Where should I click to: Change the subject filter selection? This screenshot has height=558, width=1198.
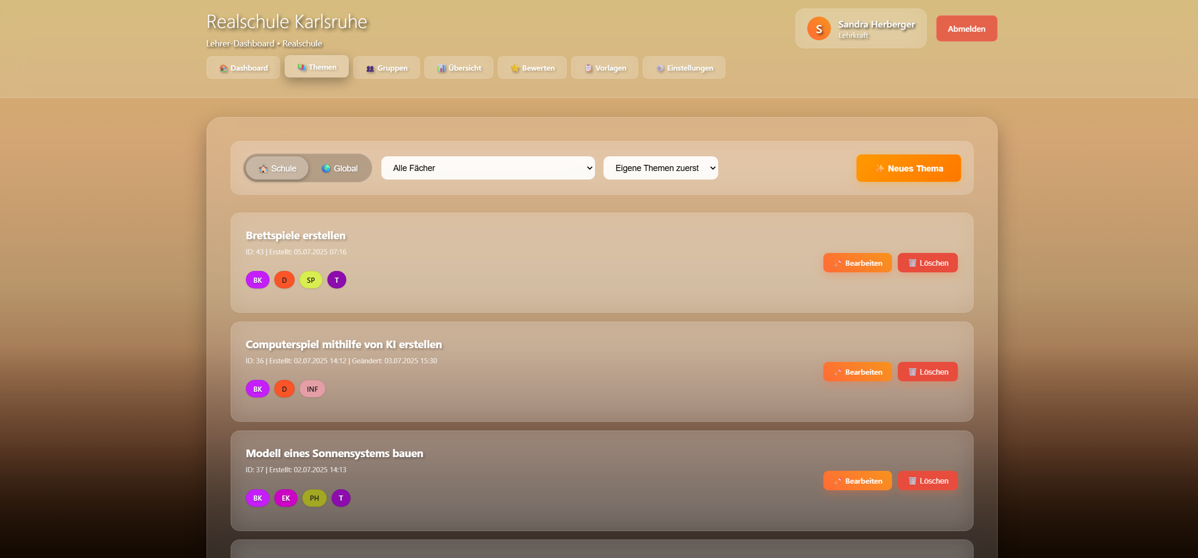(488, 168)
